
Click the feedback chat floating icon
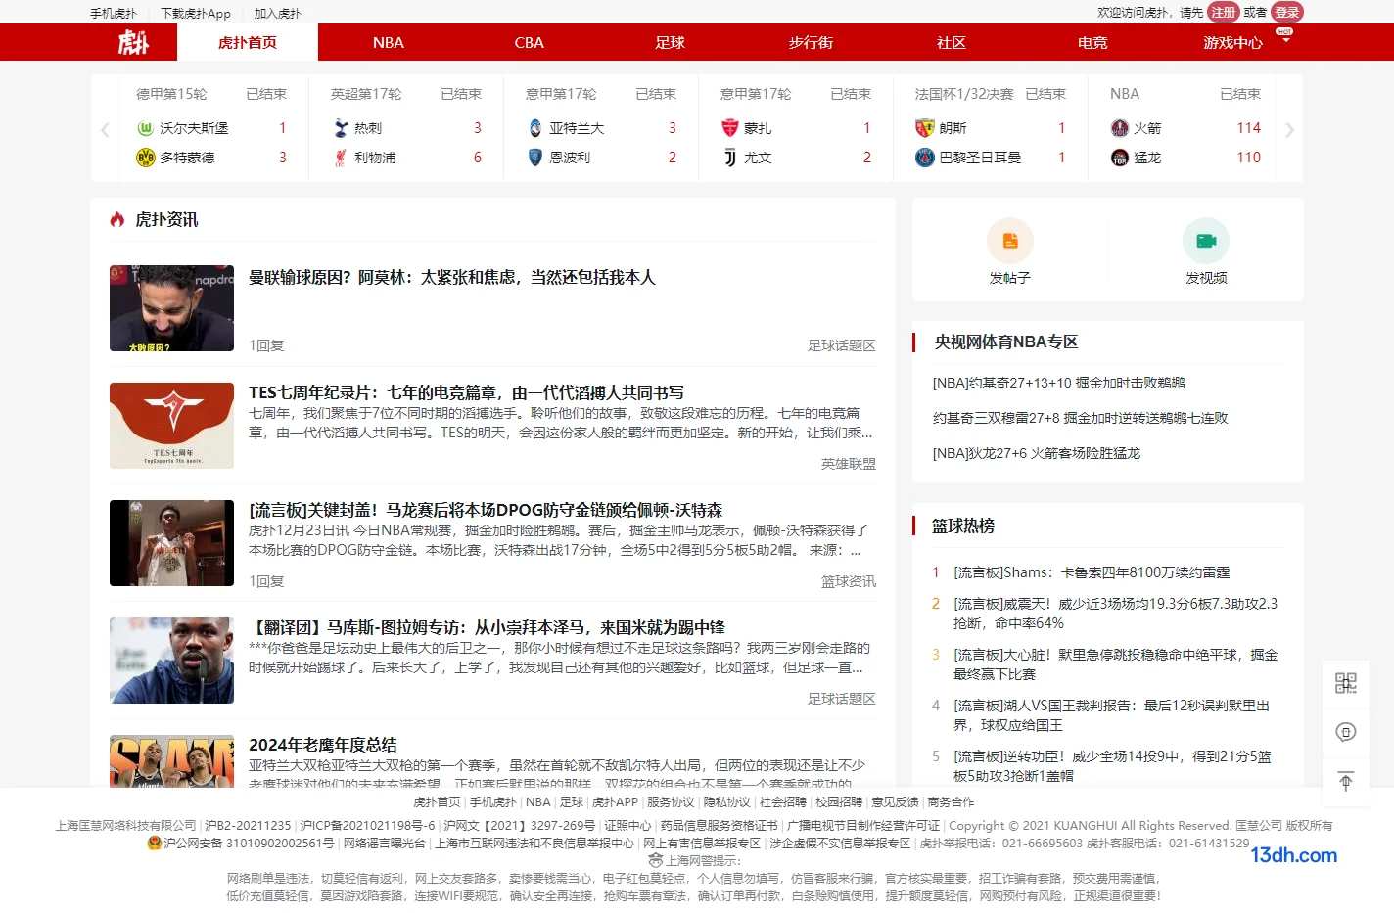coord(1346,732)
